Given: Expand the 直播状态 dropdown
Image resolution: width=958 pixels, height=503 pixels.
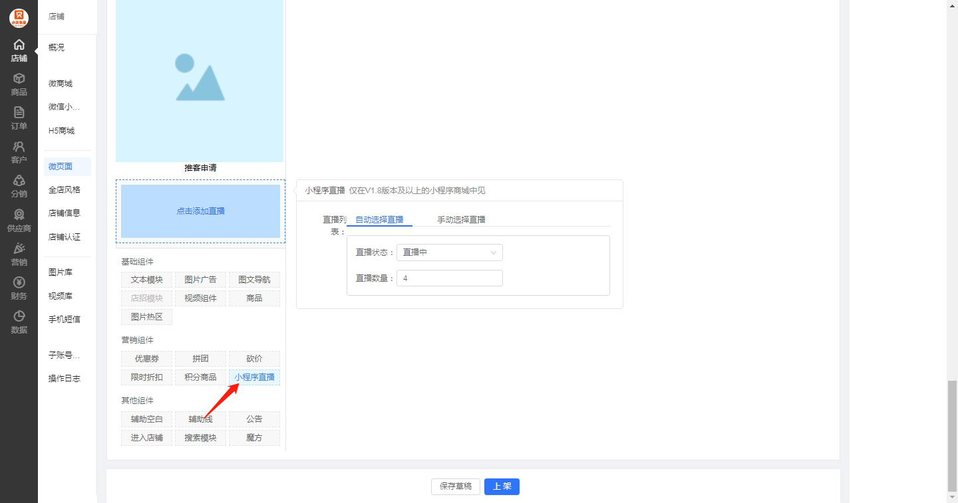Looking at the screenshot, I should pyautogui.click(x=449, y=252).
